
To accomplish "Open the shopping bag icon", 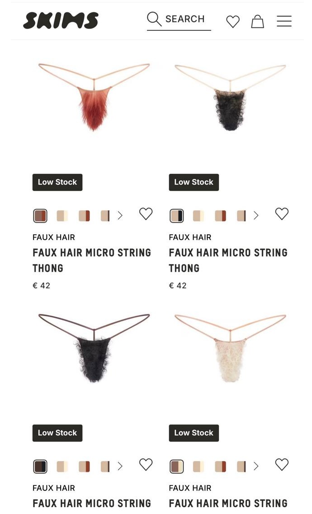I will [x=258, y=21].
